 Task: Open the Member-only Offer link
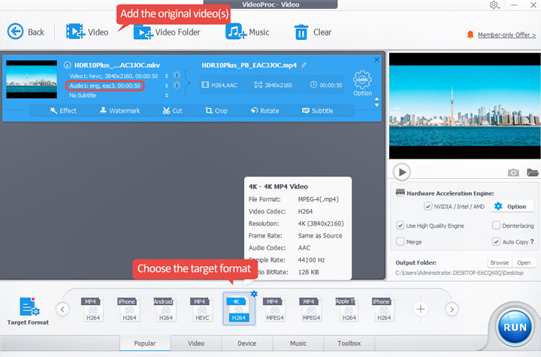[506, 35]
